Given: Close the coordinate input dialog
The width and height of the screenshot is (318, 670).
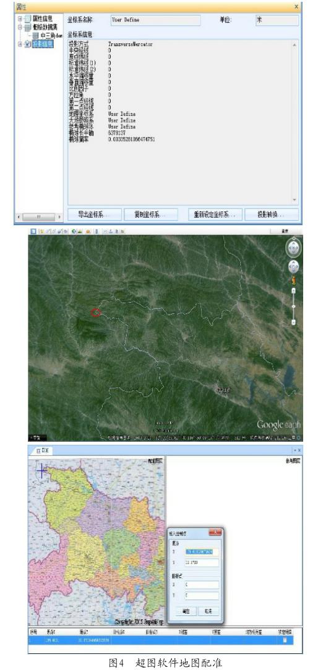Looking at the screenshot, I should (x=215, y=532).
